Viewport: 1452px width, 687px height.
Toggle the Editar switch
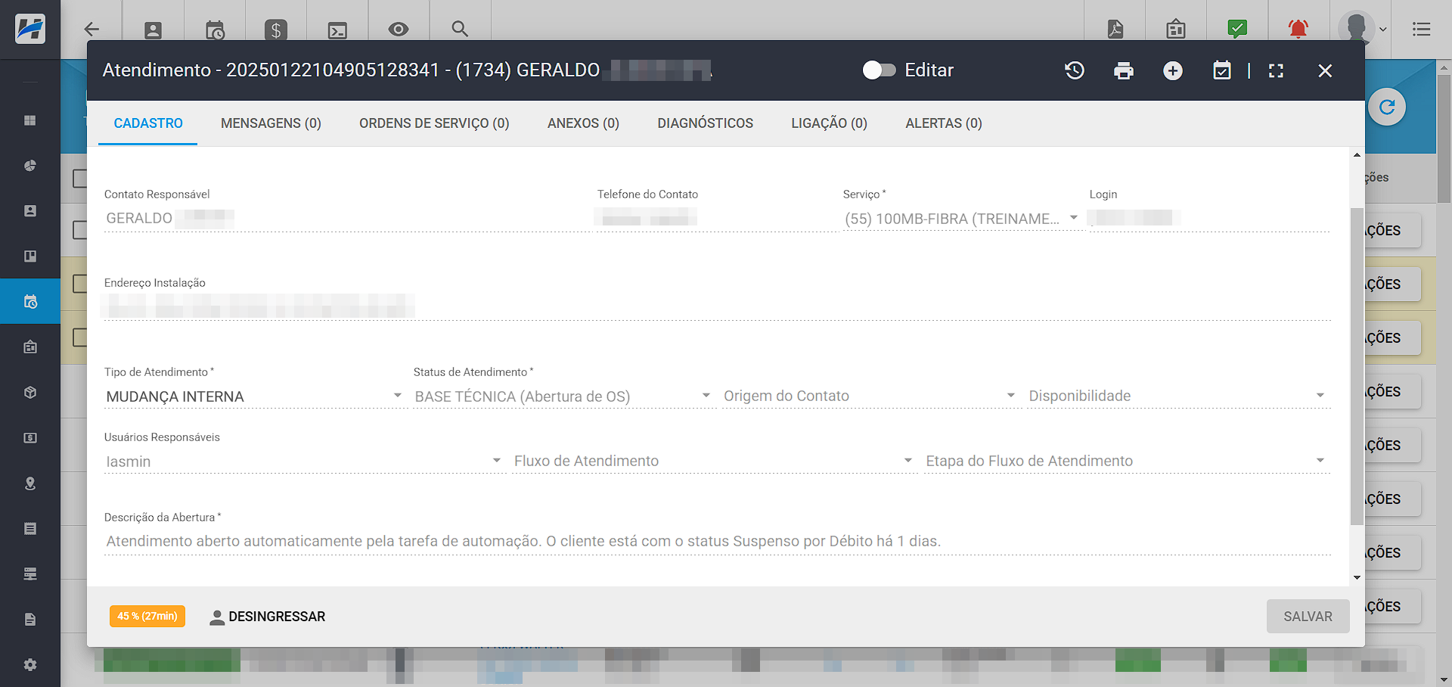point(879,70)
